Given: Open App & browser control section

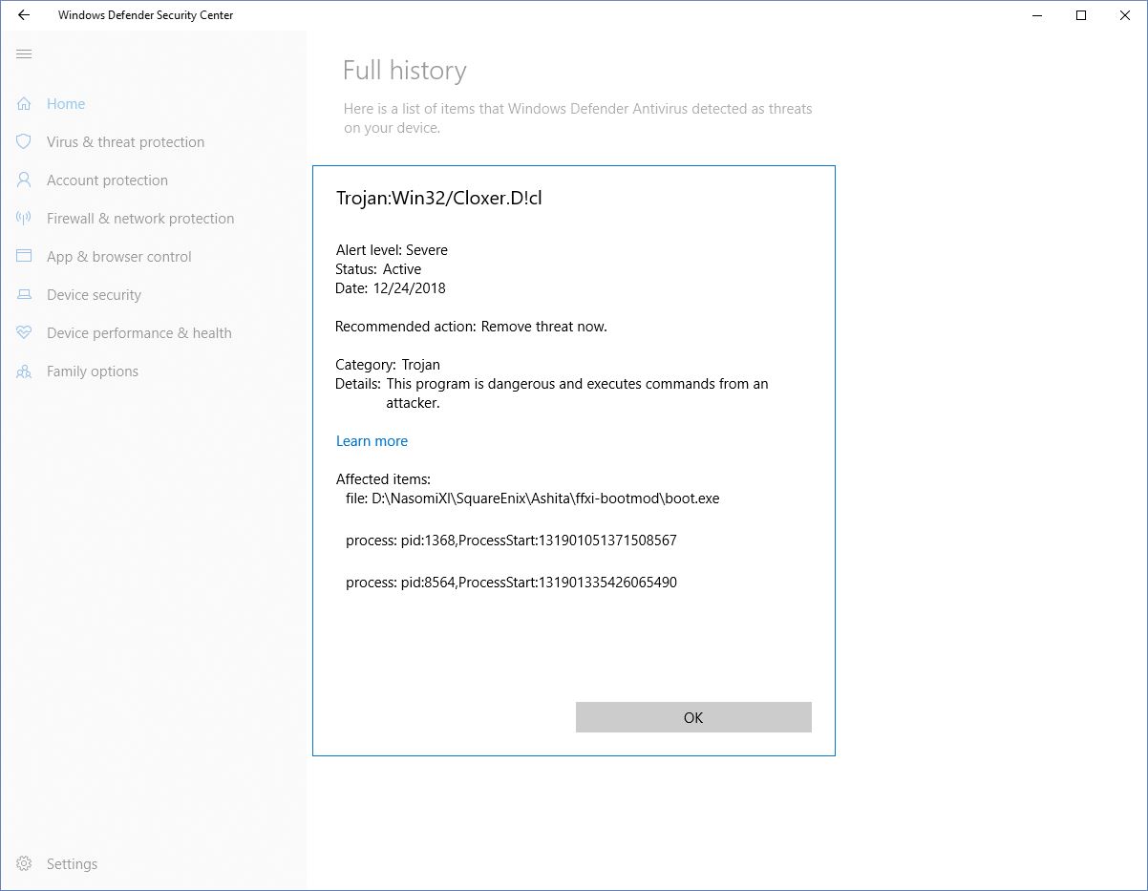Looking at the screenshot, I should [x=119, y=257].
